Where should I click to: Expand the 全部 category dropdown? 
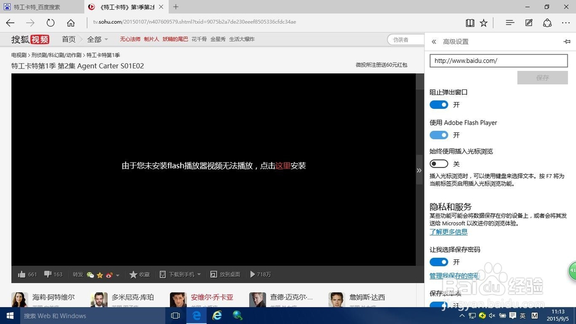click(x=97, y=39)
